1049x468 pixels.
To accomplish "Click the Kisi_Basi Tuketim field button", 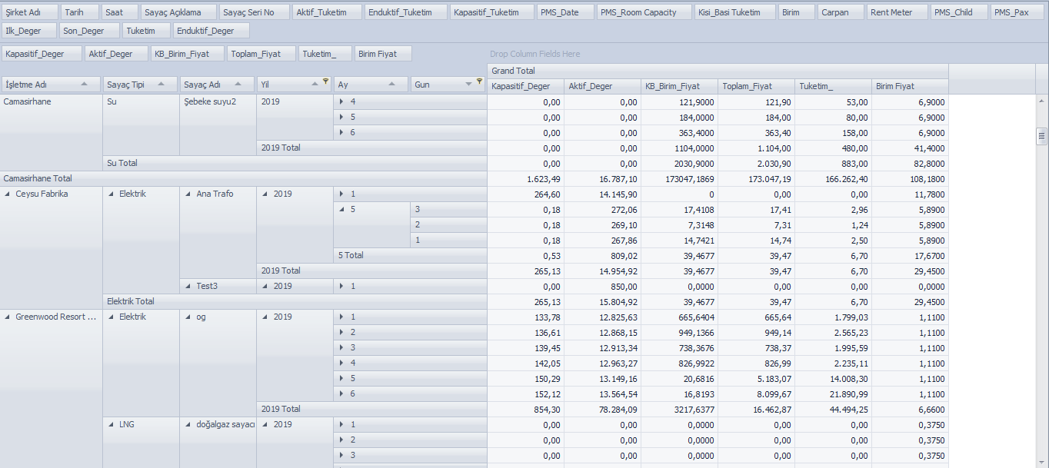I will click(735, 12).
